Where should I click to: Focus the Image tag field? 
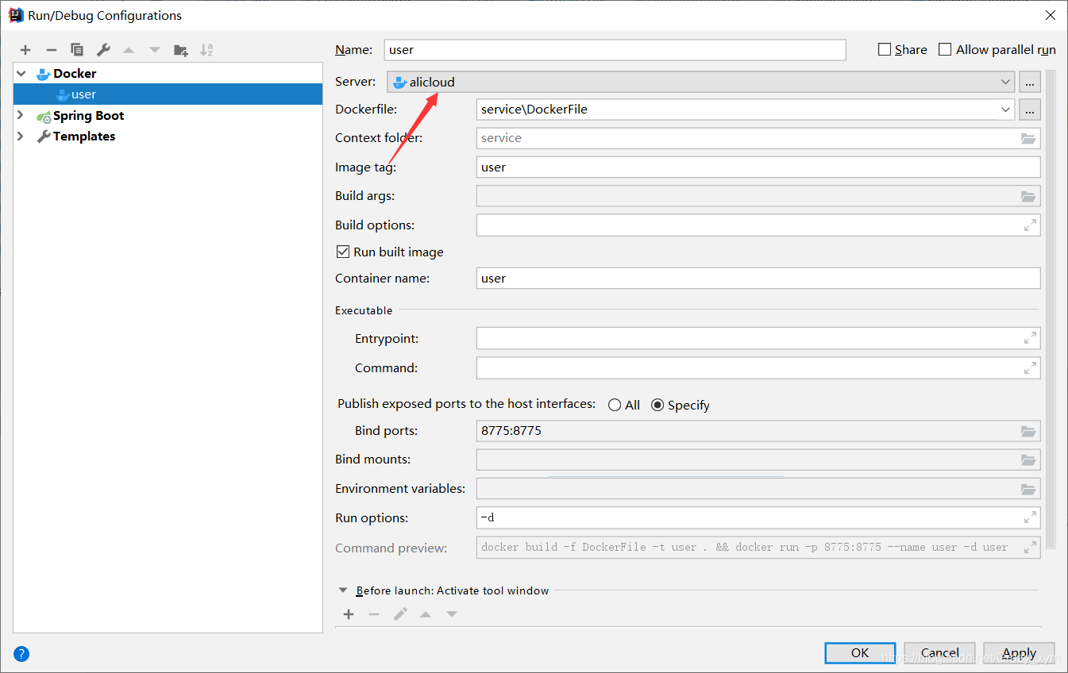point(758,167)
